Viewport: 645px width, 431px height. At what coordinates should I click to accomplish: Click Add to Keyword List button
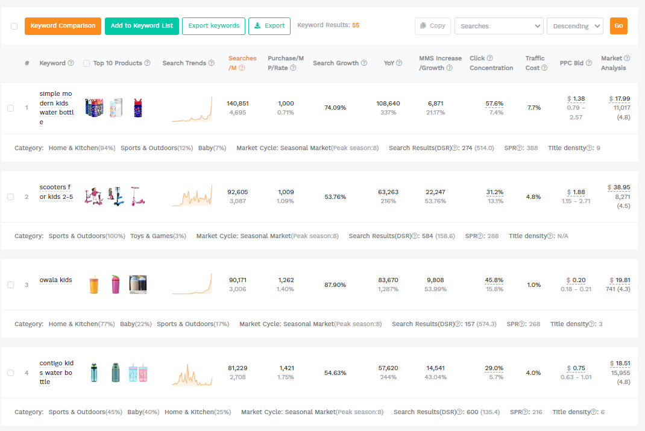(142, 26)
